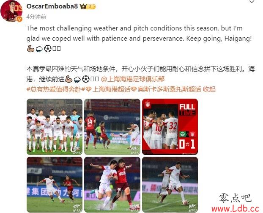The image size is (263, 213).
Task: Open the team lineup group photo
Action: (55, 127)
